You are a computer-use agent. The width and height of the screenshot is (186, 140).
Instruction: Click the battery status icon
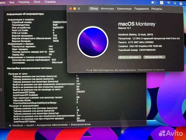pos(154,3)
